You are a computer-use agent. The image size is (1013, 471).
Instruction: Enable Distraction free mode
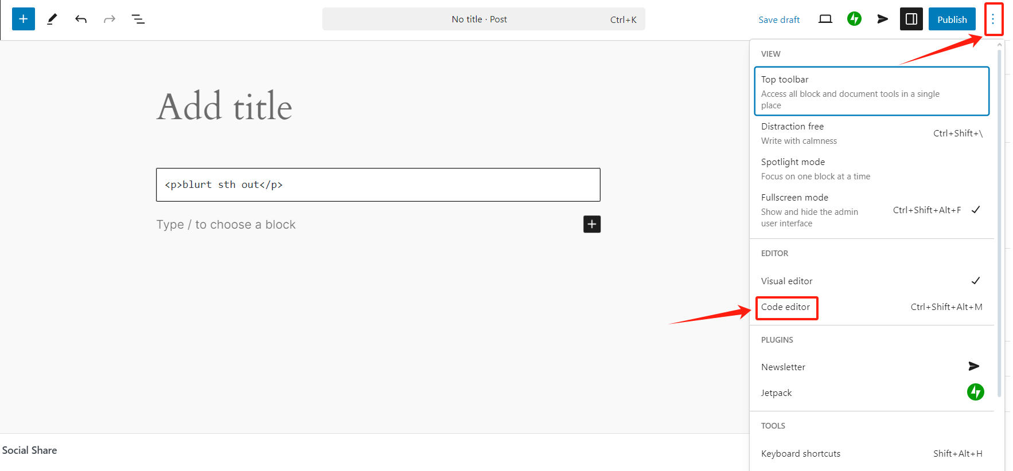pos(872,133)
